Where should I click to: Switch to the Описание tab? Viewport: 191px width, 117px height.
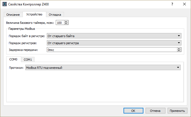tap(13, 15)
